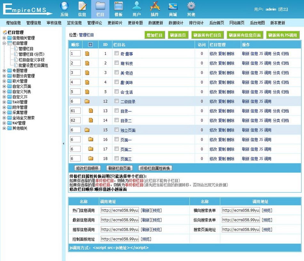Click the page icon for row 趣·美味
This screenshot has width=304, height=261.
click(87, 82)
